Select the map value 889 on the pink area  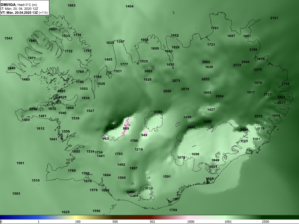[126, 128]
